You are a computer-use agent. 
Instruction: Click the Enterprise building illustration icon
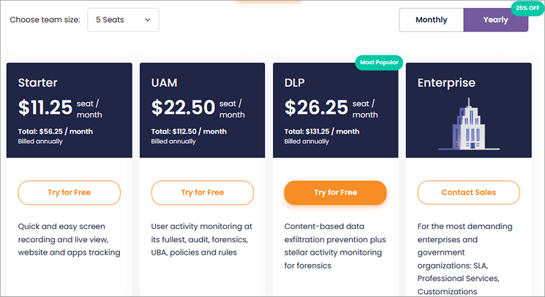[x=467, y=123]
